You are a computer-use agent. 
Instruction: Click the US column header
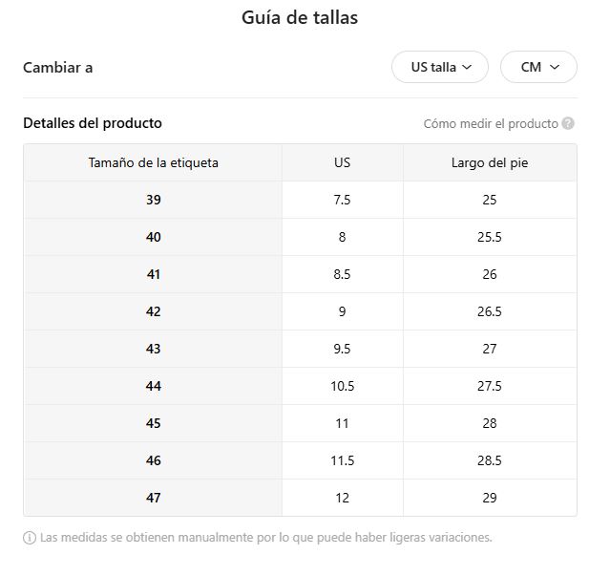pos(342,162)
